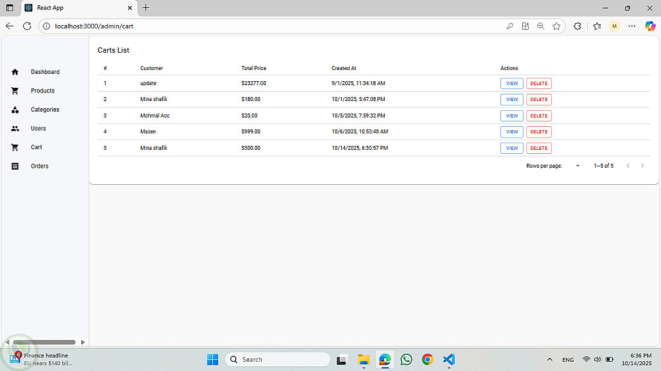The height and width of the screenshot is (371, 661).
Task: Open a new browser tab
Action: point(146,7)
